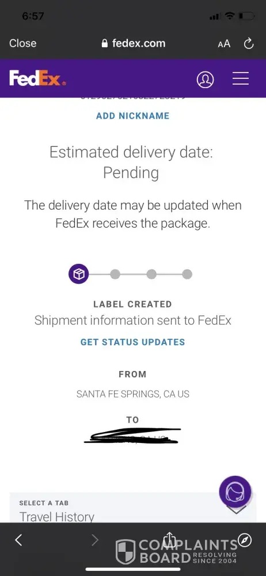Reload the page with refresh icon
The image size is (266, 576).
tap(249, 44)
